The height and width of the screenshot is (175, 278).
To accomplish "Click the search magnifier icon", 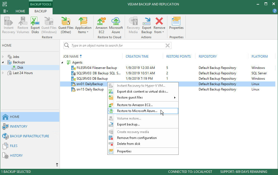I will coord(67,45).
